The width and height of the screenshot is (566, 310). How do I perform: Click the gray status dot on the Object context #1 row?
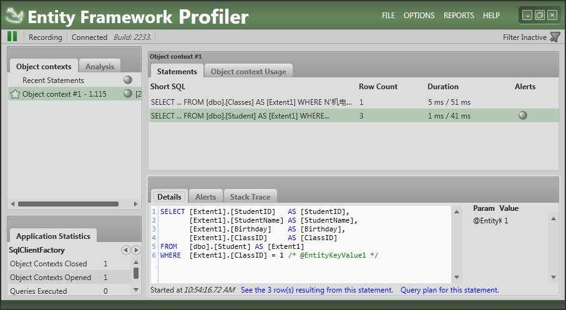tap(128, 94)
